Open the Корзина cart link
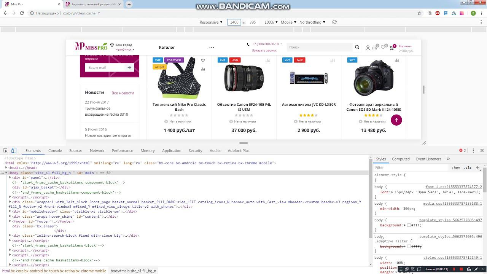The image size is (487, 274). [405, 46]
